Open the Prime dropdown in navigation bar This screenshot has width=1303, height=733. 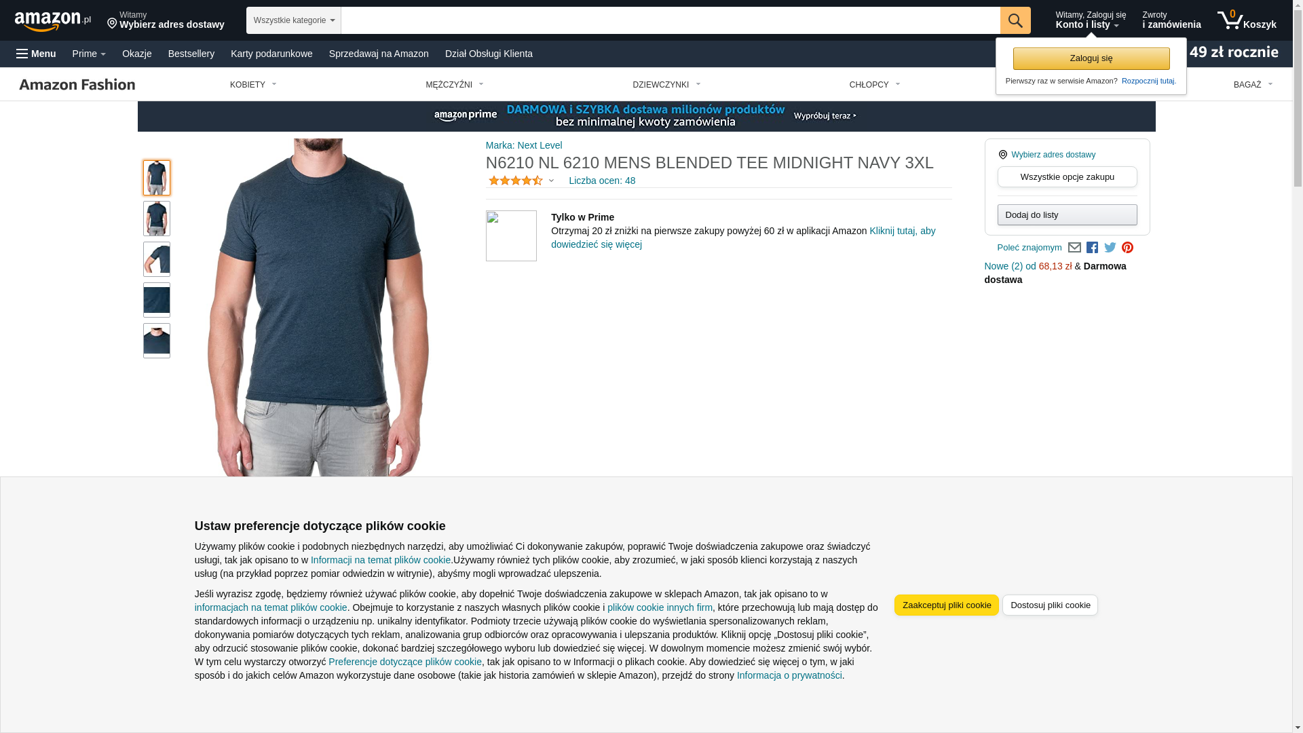click(x=89, y=54)
